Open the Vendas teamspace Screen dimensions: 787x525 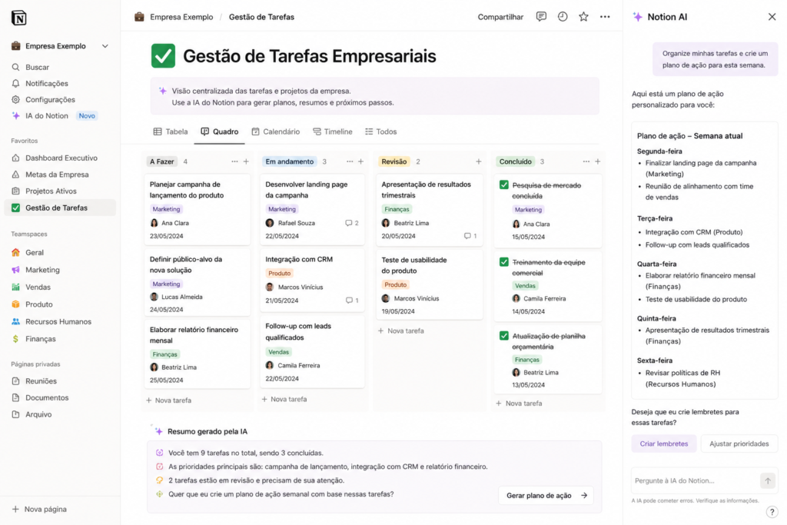point(31,287)
